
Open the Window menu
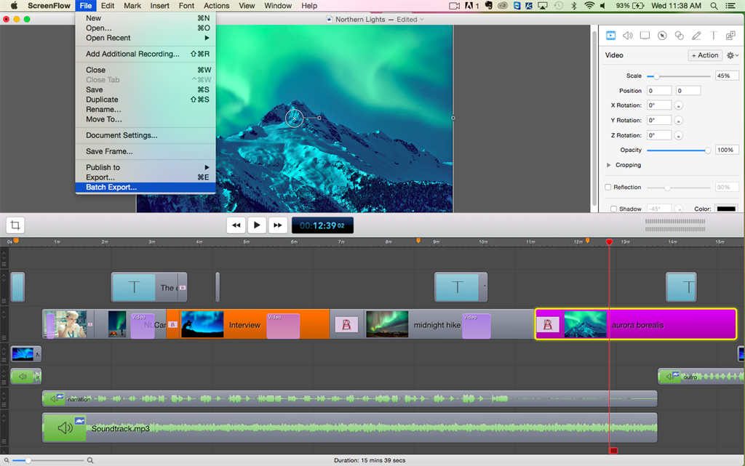(x=278, y=5)
